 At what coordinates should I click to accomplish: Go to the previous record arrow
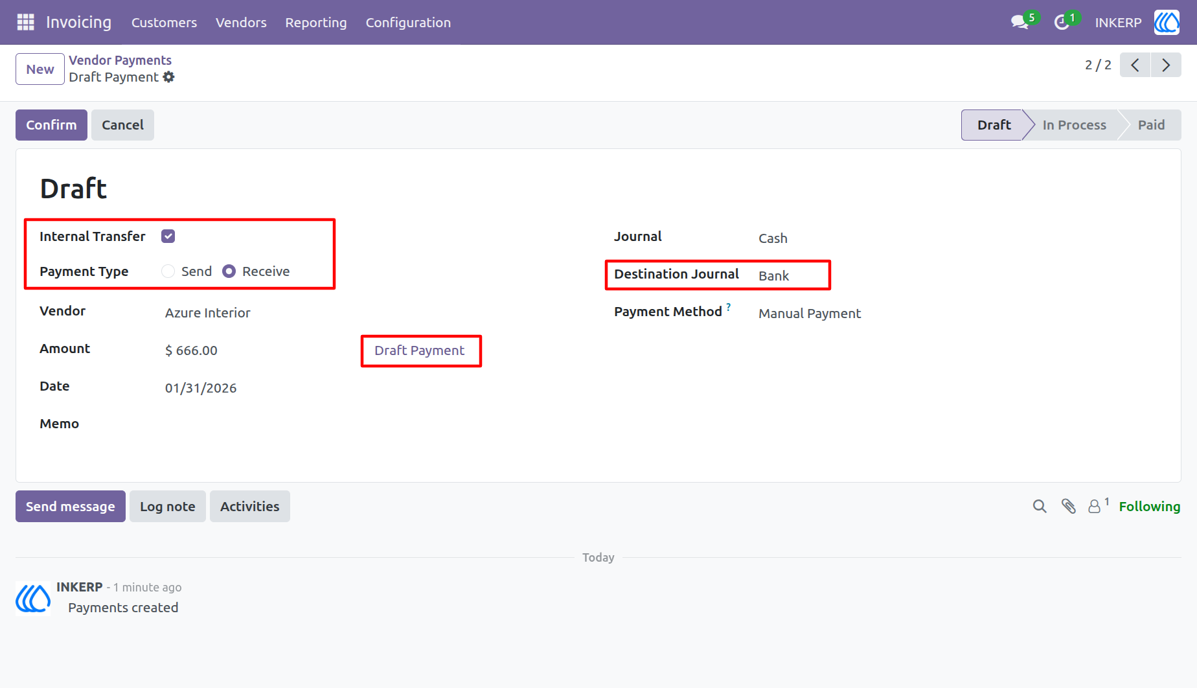[x=1135, y=65]
